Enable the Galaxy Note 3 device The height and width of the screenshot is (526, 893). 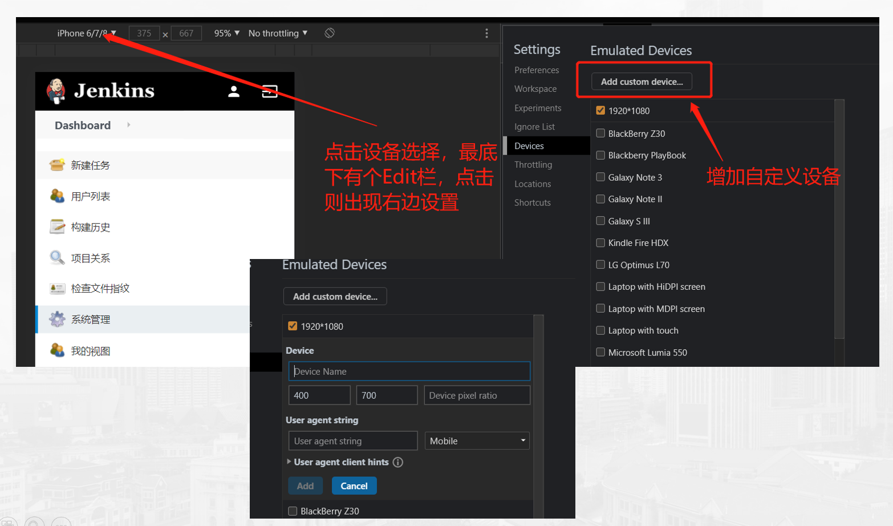pyautogui.click(x=600, y=177)
